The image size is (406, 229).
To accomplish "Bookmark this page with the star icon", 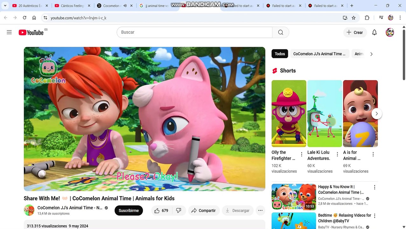I will (x=353, y=18).
